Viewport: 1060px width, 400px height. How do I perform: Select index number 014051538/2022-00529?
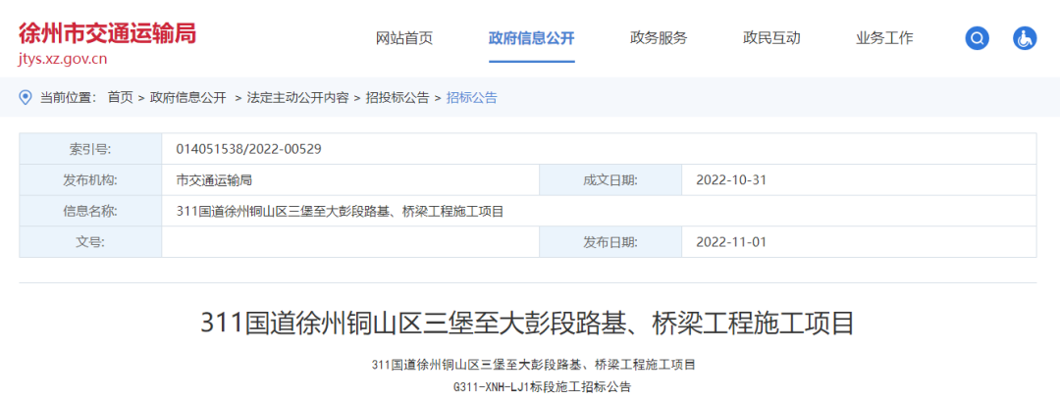coord(248,149)
